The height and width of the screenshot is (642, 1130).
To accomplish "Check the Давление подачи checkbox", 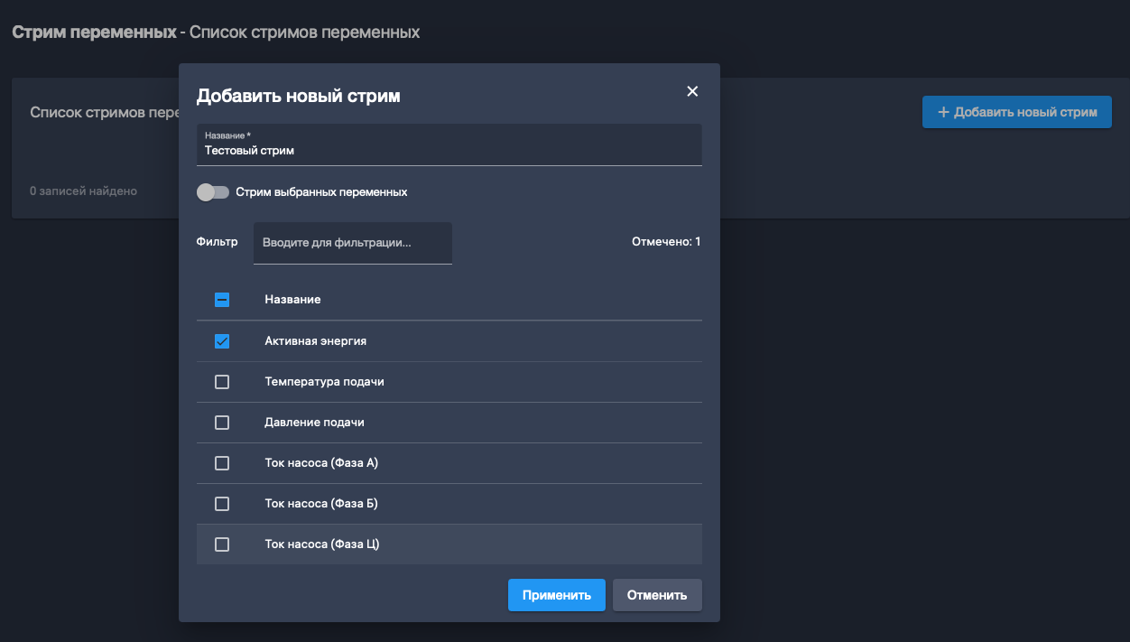I will pos(222,423).
